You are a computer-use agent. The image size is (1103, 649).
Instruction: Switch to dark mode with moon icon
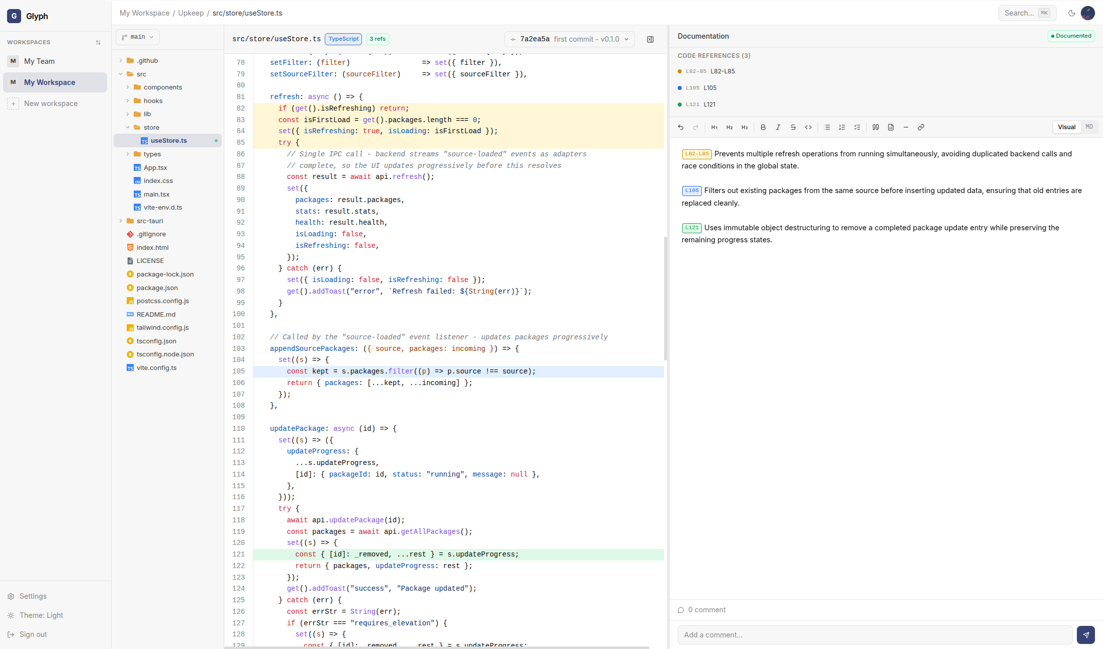[1072, 13]
